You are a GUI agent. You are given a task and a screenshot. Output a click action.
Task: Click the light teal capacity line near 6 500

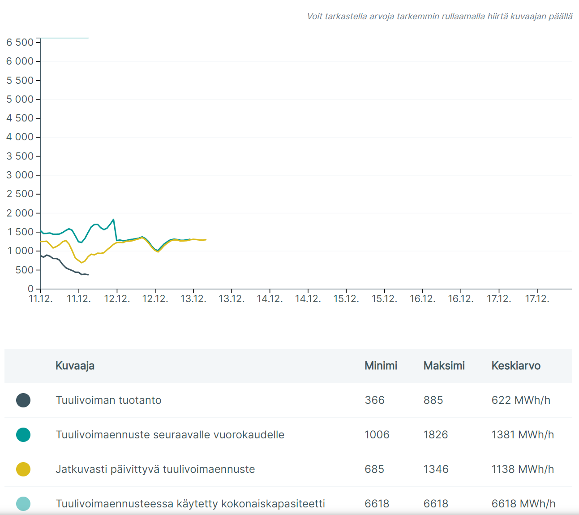coord(65,38)
